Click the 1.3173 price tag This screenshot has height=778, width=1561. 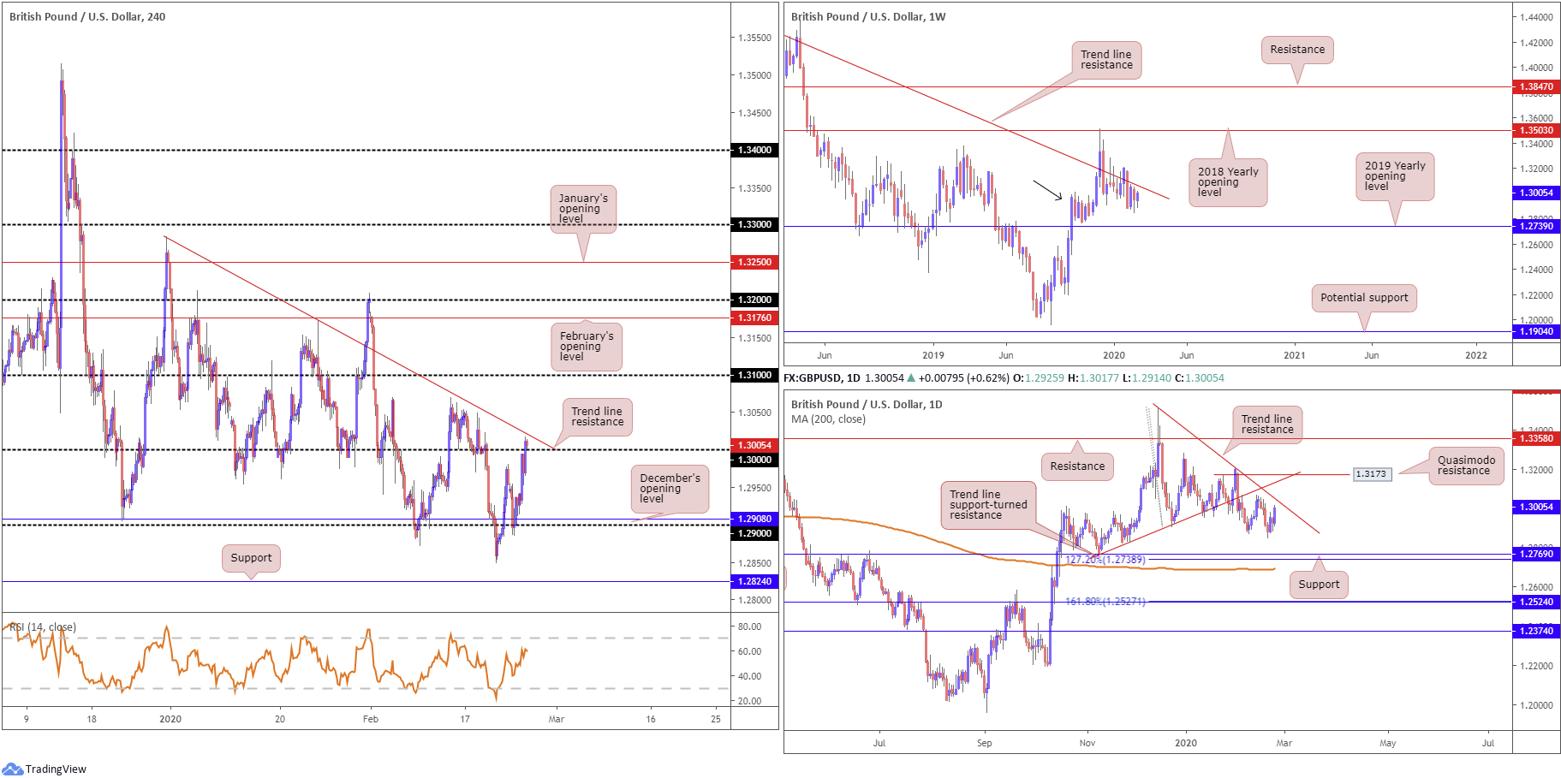[x=1372, y=473]
